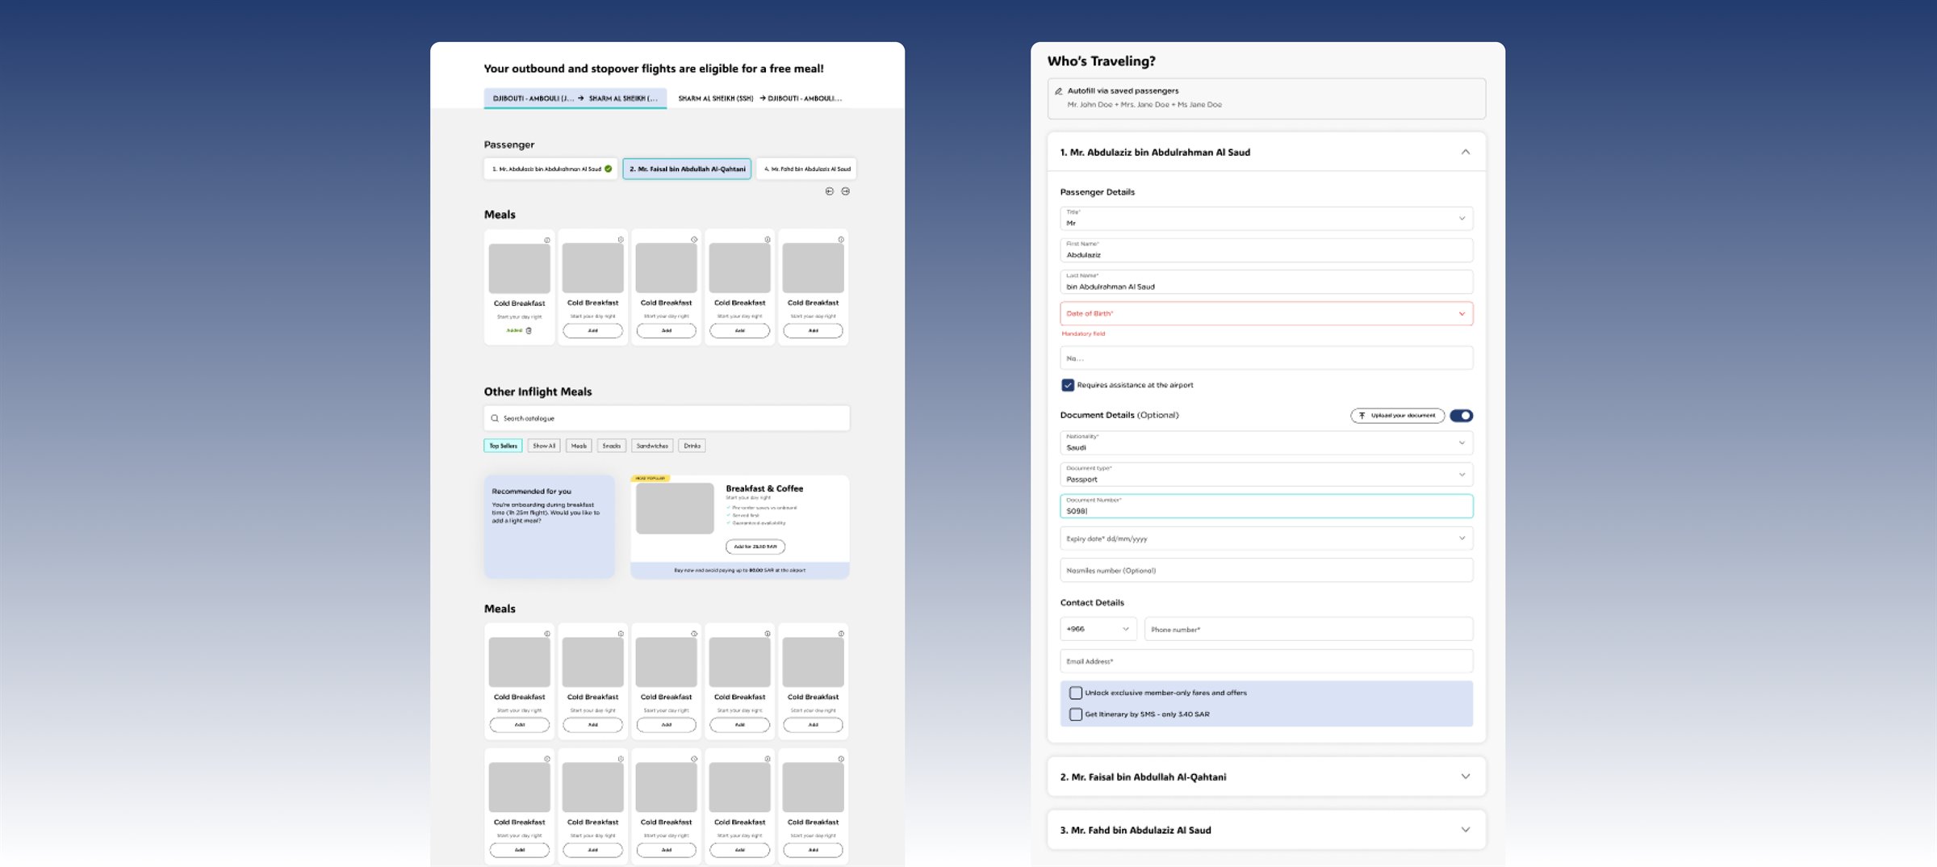
Task: Select passenger tab Mr. Faisal bin Abdullah Al-Qahtani
Action: (687, 169)
